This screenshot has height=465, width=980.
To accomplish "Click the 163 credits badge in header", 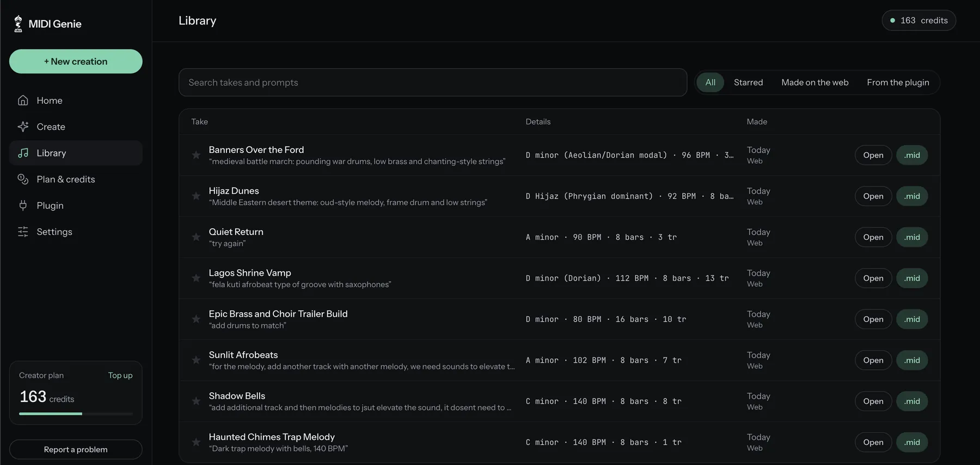I will point(919,21).
